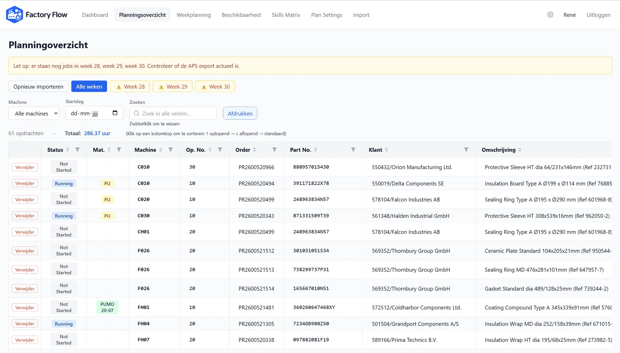Click the Startdag date field
The height and width of the screenshot is (353, 620).
(94, 113)
